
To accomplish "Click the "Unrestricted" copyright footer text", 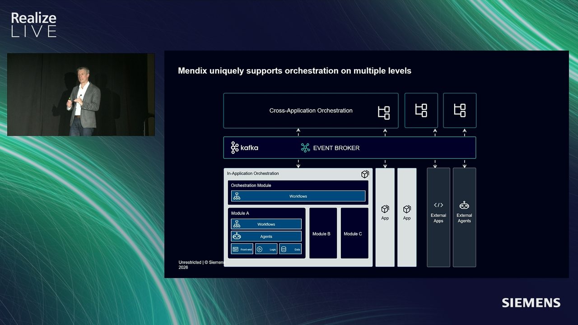I will (201, 265).
